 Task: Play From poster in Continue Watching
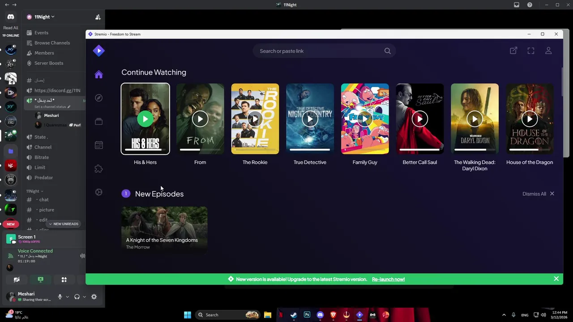[x=200, y=119]
